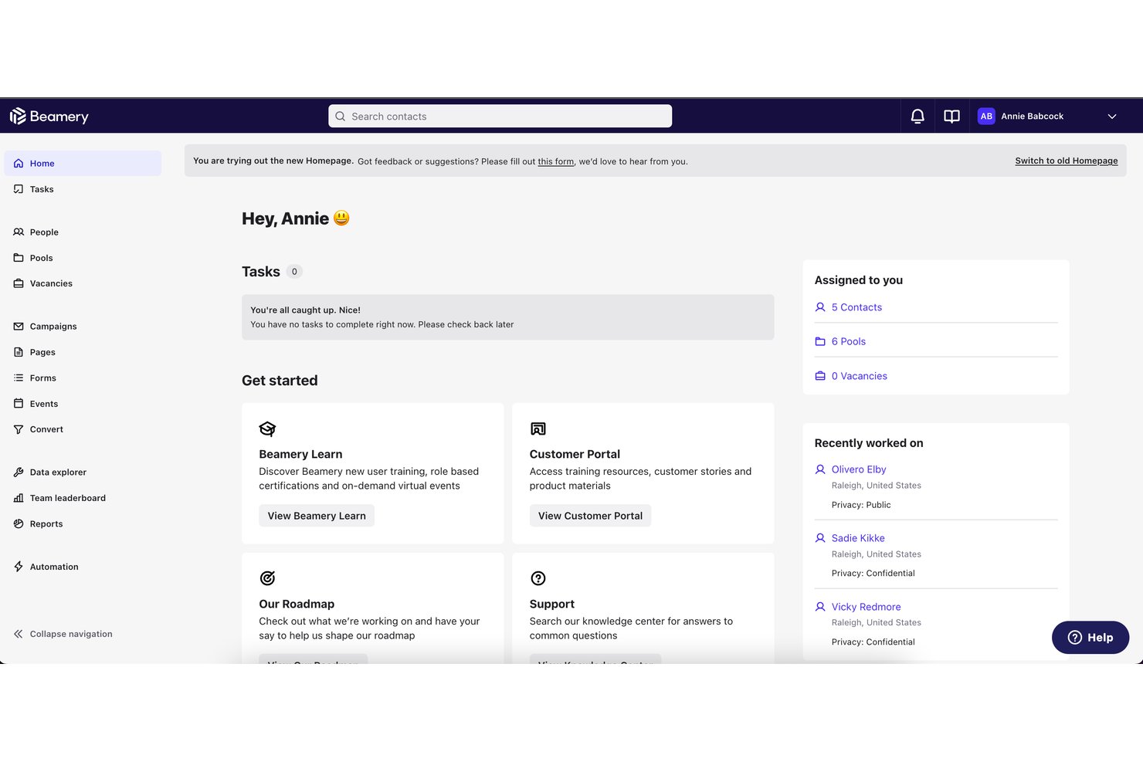Click View Customer Portal button
1143x762 pixels.
590,516
